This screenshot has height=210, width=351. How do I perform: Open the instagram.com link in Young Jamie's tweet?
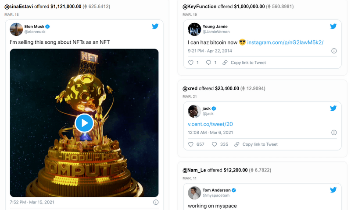pos(285,42)
